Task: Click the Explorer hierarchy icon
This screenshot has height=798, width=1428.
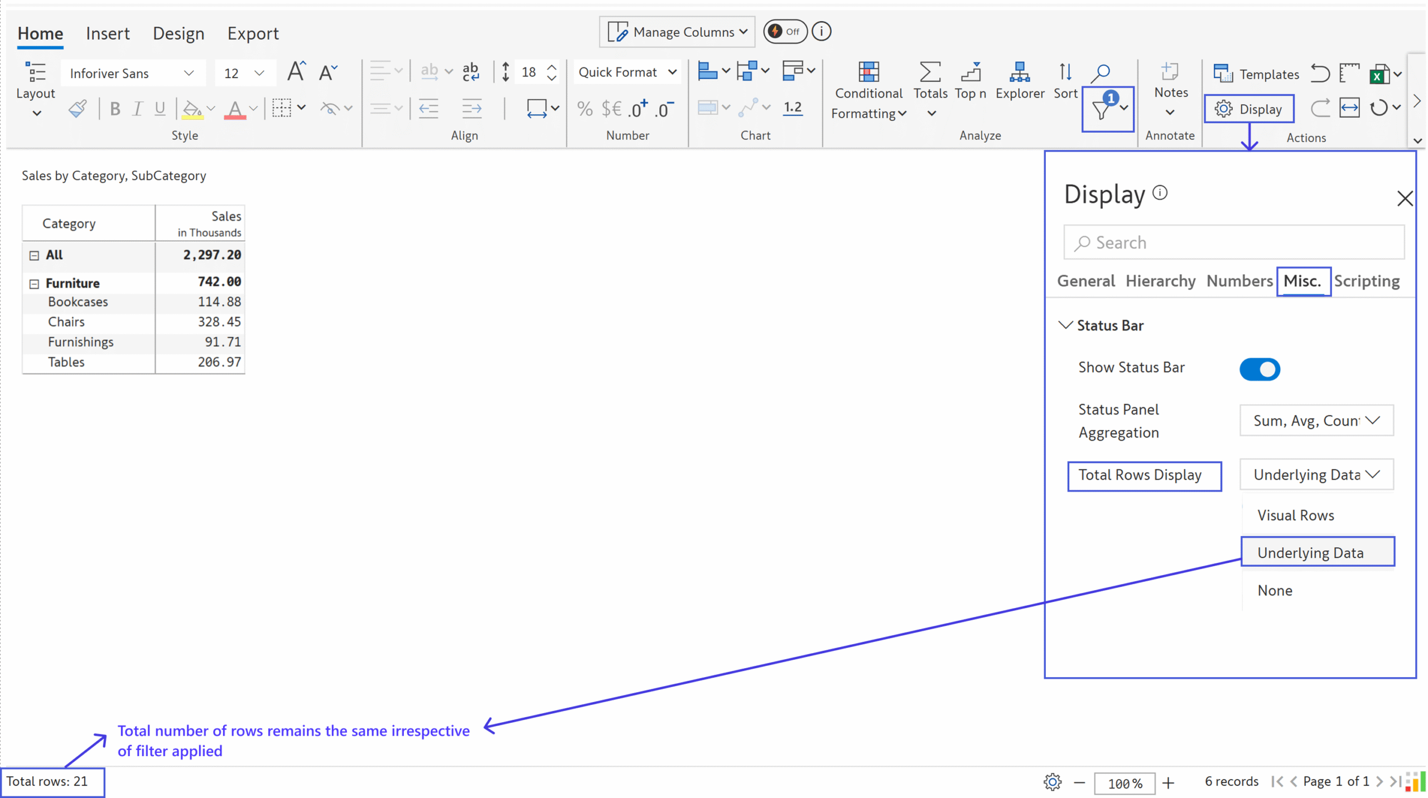Action: [1019, 72]
